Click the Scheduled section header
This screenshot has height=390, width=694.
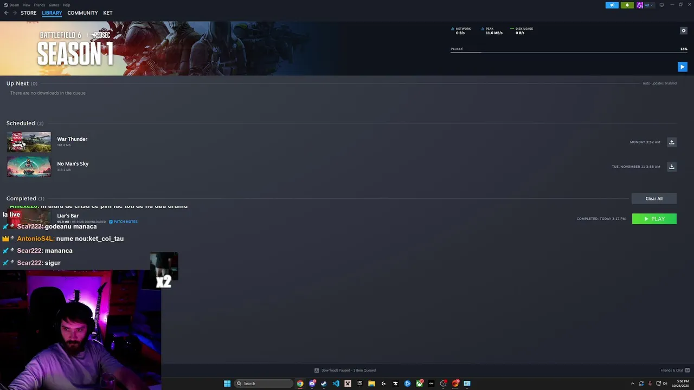click(x=25, y=123)
